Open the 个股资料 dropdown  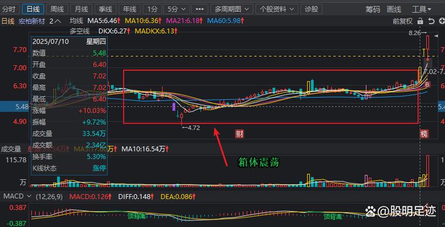tap(277, 9)
